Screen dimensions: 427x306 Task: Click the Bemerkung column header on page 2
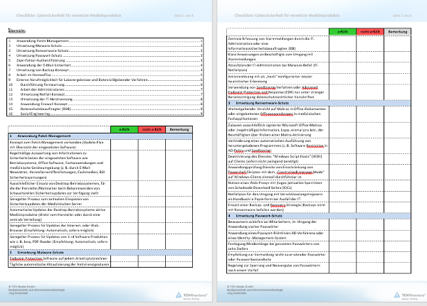click(399, 32)
